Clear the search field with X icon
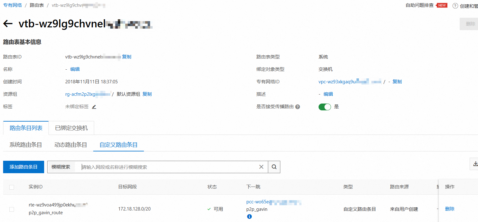 (x=261, y=167)
